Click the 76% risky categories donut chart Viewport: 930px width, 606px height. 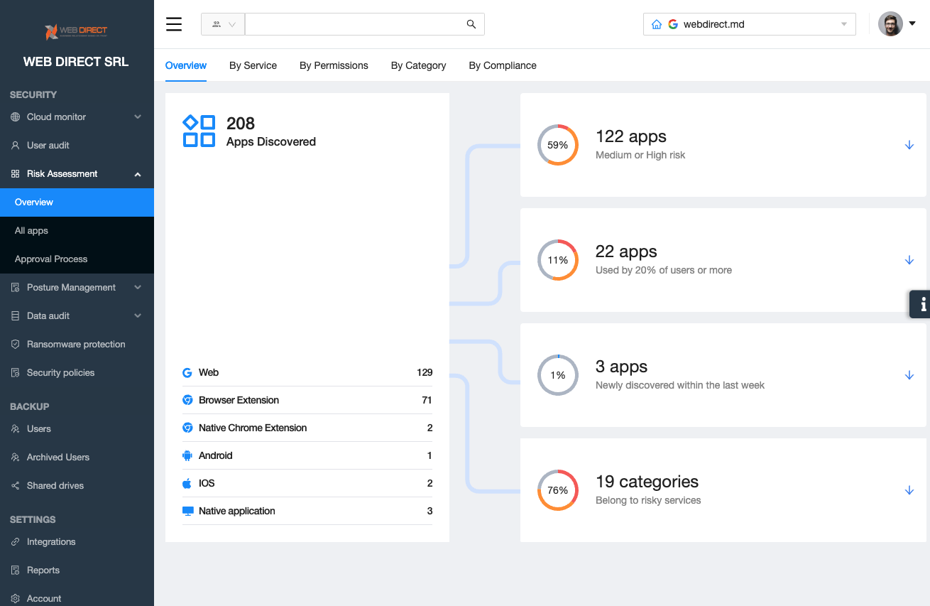(x=558, y=490)
